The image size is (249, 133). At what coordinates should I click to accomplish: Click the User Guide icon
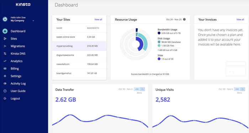(5, 91)
